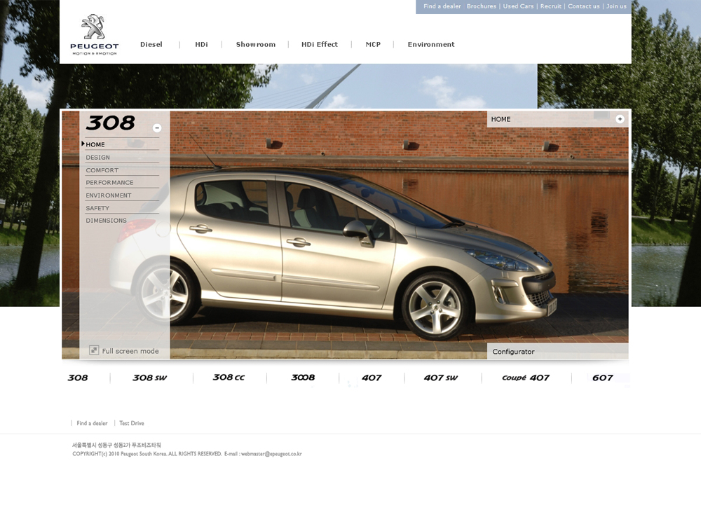Choose the 3008 model logo
The image size is (701, 517).
pos(303,378)
